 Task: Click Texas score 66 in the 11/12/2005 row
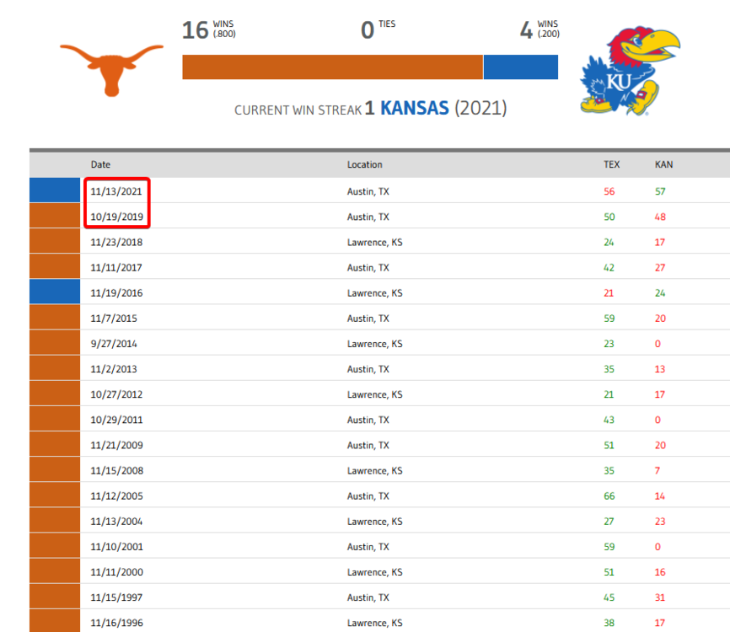pyautogui.click(x=609, y=495)
